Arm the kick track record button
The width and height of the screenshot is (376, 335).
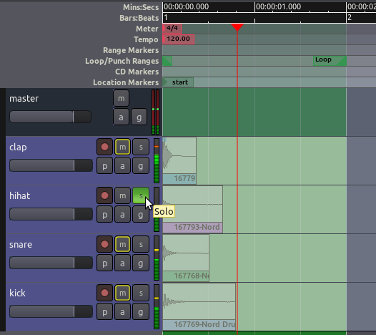pos(104,293)
